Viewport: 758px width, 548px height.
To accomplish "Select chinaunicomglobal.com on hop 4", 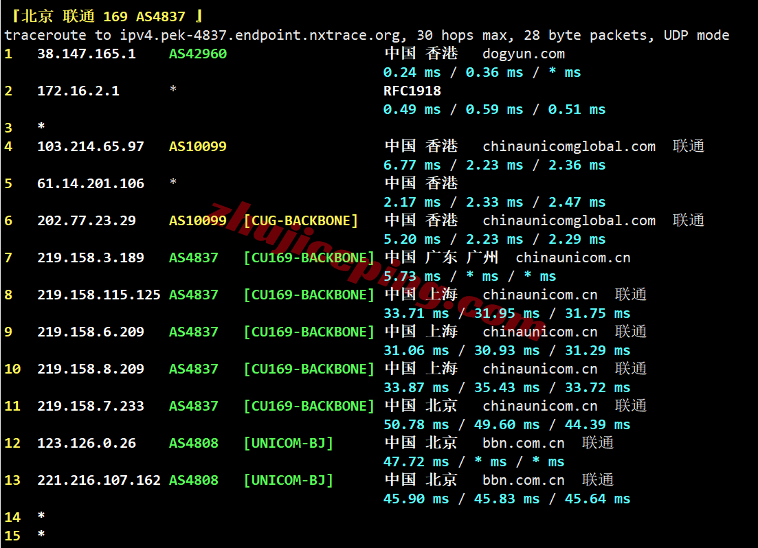I will click(569, 146).
